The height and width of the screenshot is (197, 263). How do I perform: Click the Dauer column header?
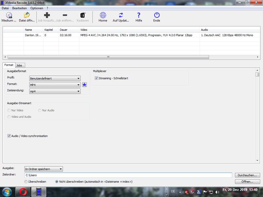[69, 30]
